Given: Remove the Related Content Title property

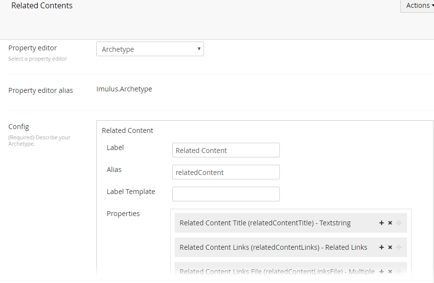Looking at the screenshot, I should pyautogui.click(x=390, y=223).
